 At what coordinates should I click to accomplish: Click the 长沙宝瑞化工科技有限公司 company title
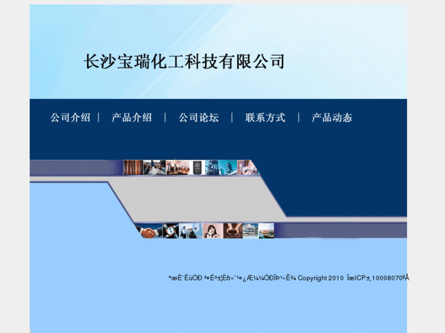[x=184, y=62]
